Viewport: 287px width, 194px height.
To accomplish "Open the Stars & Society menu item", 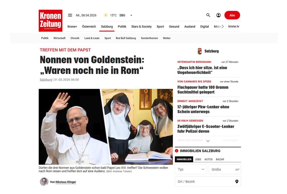I will (141, 27).
